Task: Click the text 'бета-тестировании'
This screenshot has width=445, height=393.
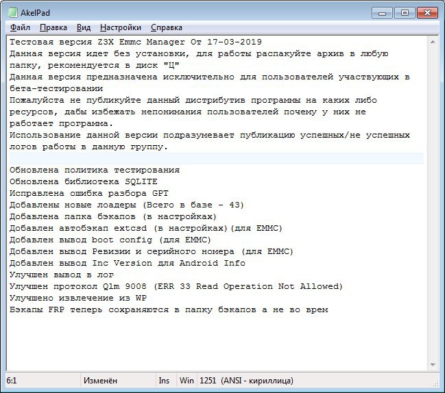Action: (56, 88)
